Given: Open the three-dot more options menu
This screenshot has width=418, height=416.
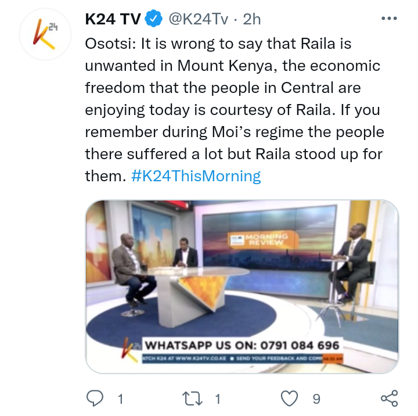Looking at the screenshot, I should [x=389, y=19].
